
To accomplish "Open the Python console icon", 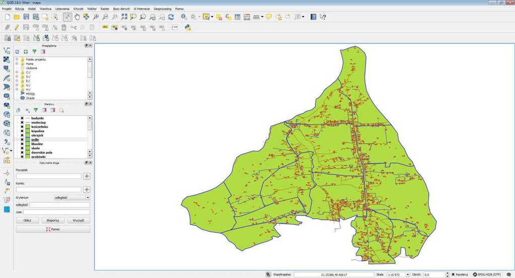I will (x=188, y=28).
